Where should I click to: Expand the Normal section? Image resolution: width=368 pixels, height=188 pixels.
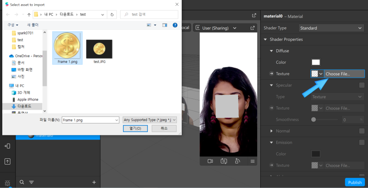(x=271, y=131)
